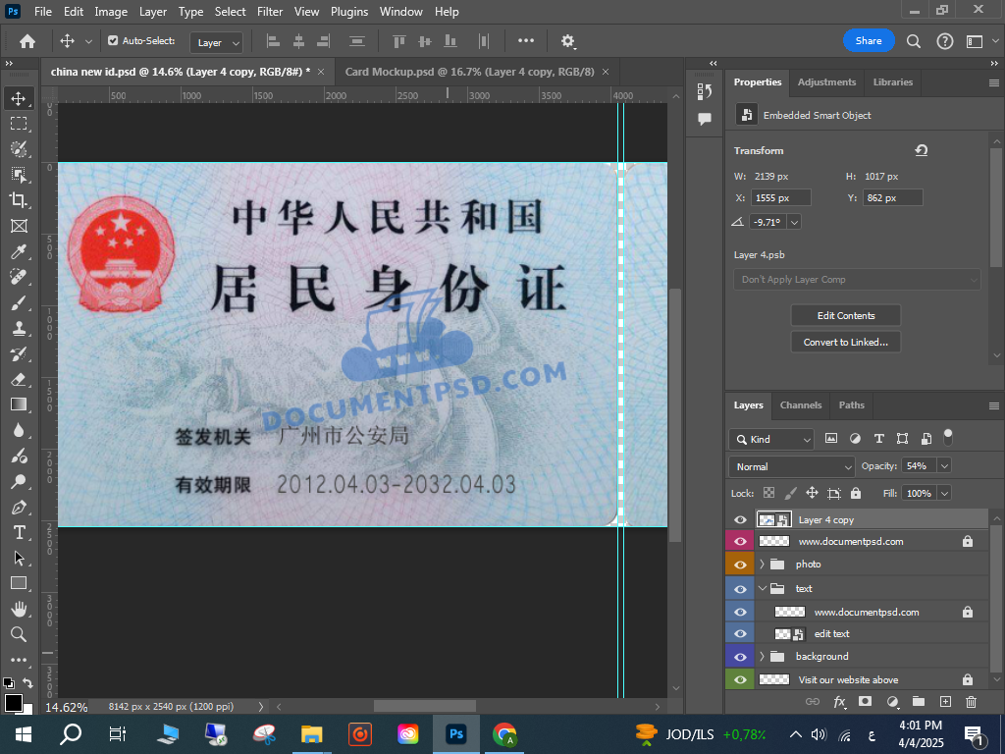1005x754 pixels.
Task: Open the Fill dropdown arrow
Action: coord(944,493)
